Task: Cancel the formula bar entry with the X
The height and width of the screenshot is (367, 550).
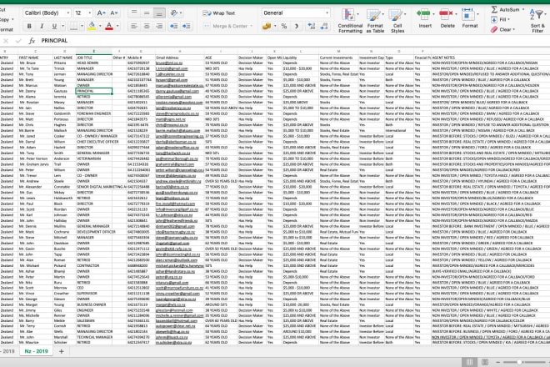Action: 6,41
